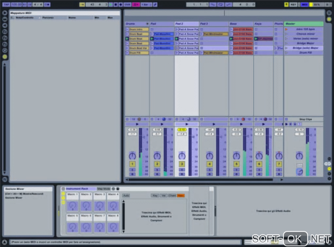This screenshot has height=247, width=334.
Task: Click the Map Mode button in Instrument Rack
Action: click(x=103, y=189)
